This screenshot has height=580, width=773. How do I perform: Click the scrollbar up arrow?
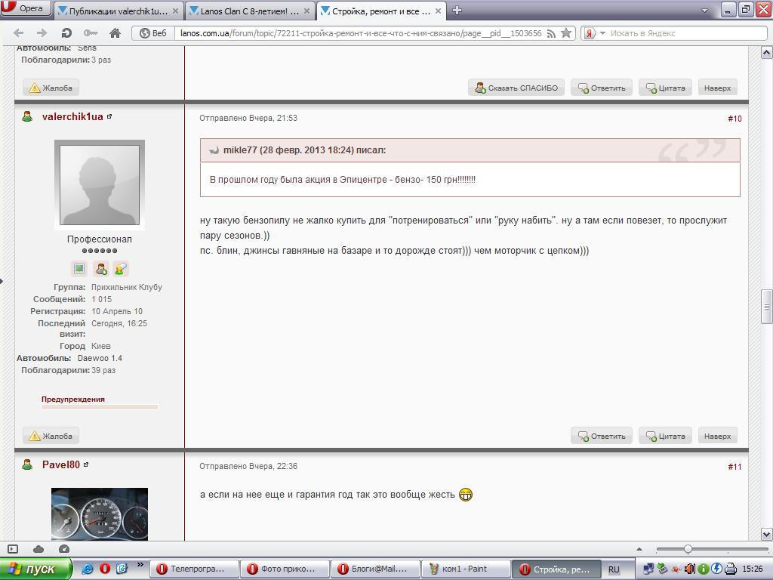pyautogui.click(x=767, y=52)
